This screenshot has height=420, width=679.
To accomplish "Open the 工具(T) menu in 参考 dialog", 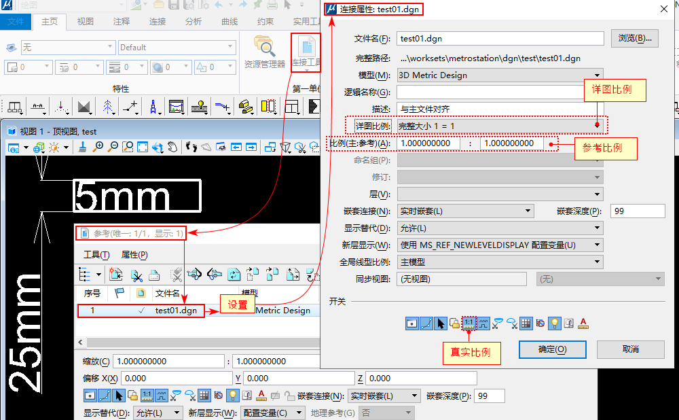I will pyautogui.click(x=96, y=254).
